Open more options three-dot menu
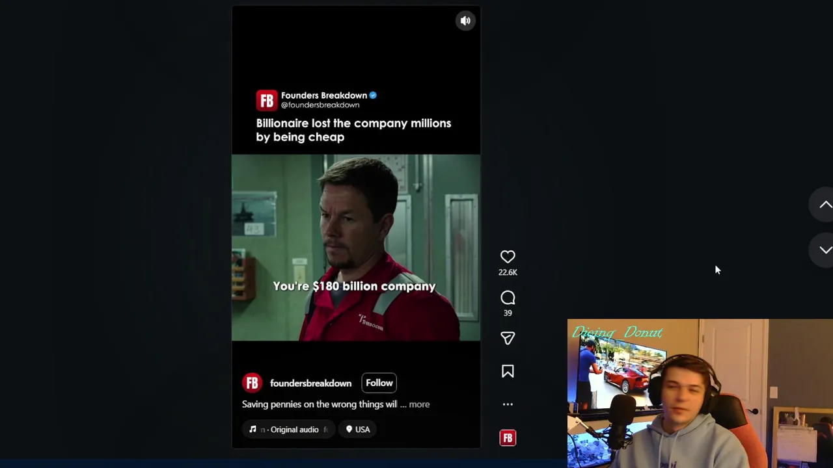The width and height of the screenshot is (833, 468). click(x=508, y=404)
